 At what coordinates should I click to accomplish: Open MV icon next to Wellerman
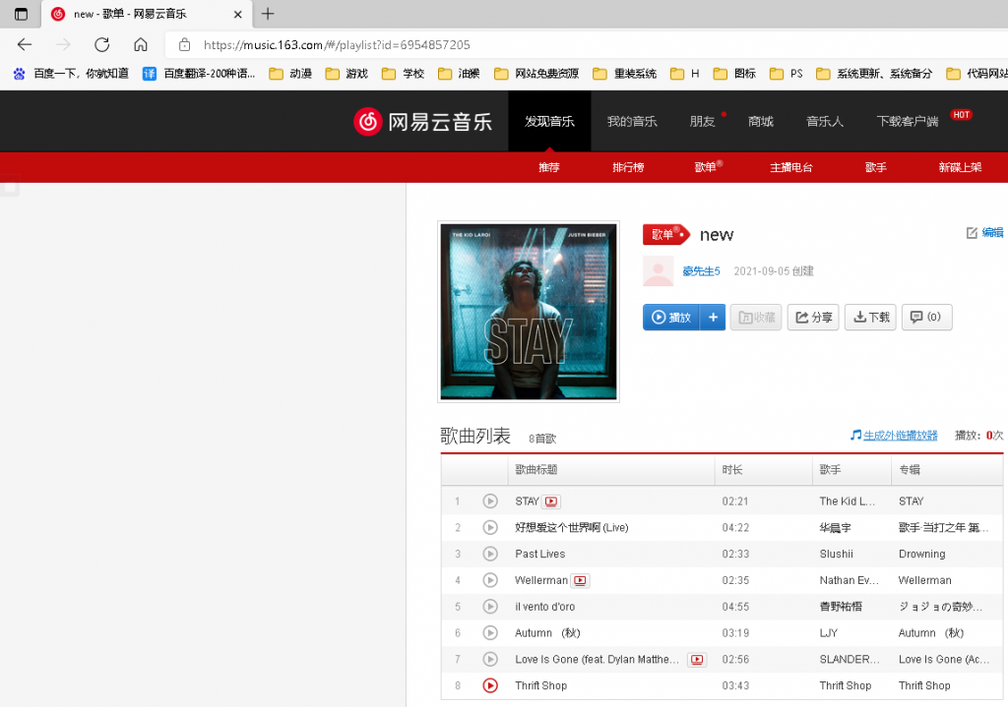[x=580, y=580]
